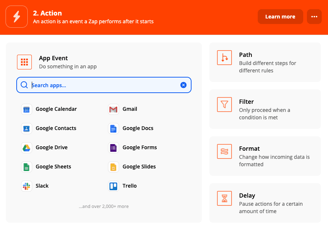This screenshot has height=229, width=328.
Task: Click '...and over 2,000+ more' text
Action: [x=104, y=206]
